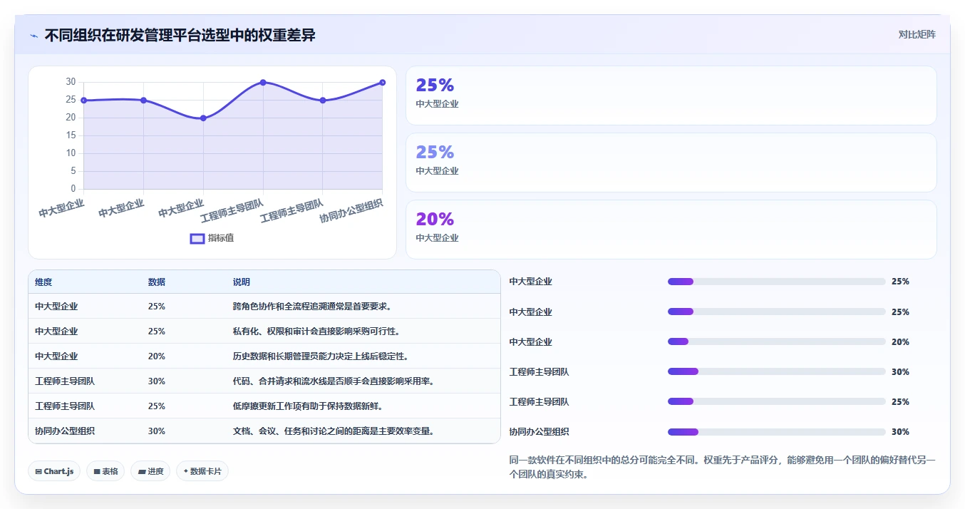Image resolution: width=965 pixels, height=509 pixels.
Task: Click the icon inside the Chart.js chip
Action: pyautogui.click(x=38, y=471)
